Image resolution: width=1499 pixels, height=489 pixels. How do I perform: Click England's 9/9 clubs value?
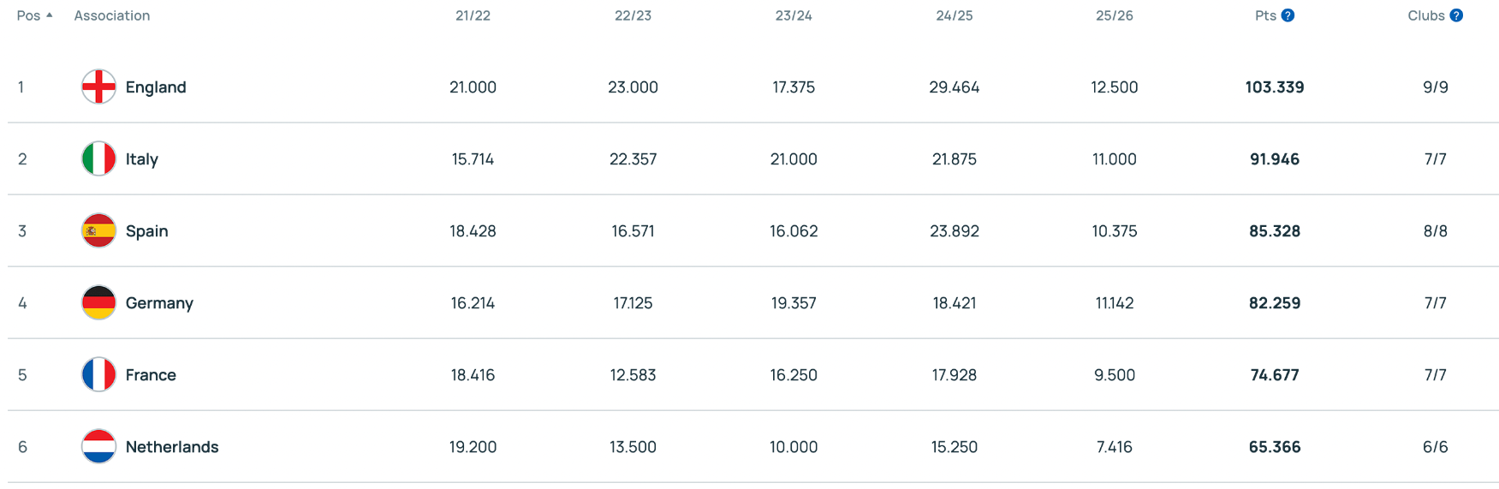pos(1435,86)
